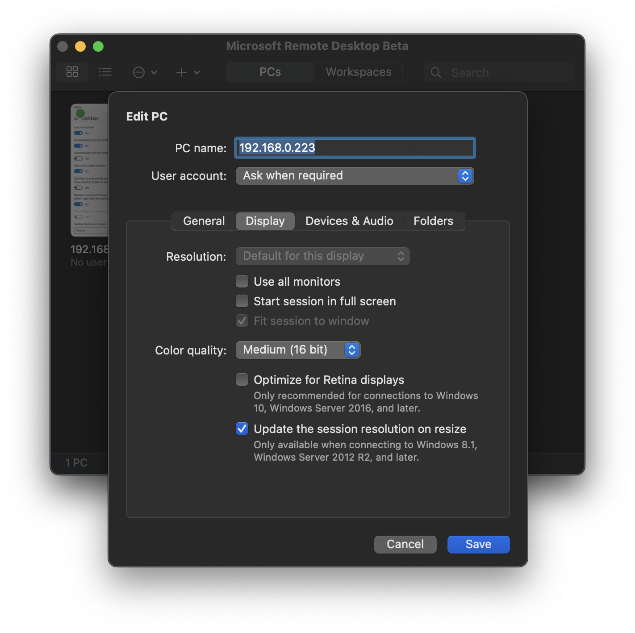Click the plus add-PC icon
This screenshot has width=635, height=633.
point(181,72)
